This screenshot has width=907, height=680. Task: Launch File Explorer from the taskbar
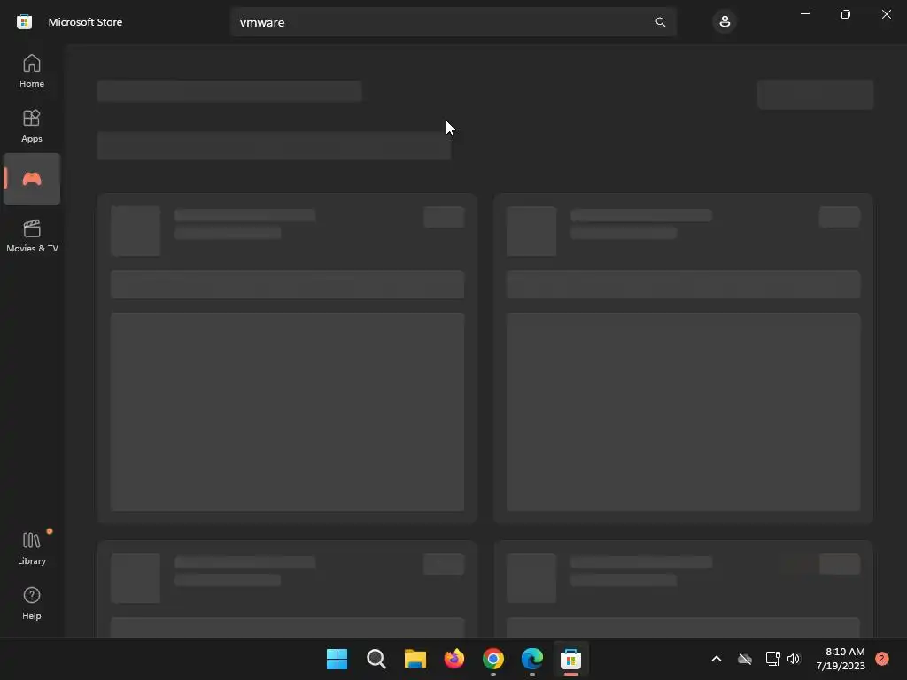(x=415, y=659)
